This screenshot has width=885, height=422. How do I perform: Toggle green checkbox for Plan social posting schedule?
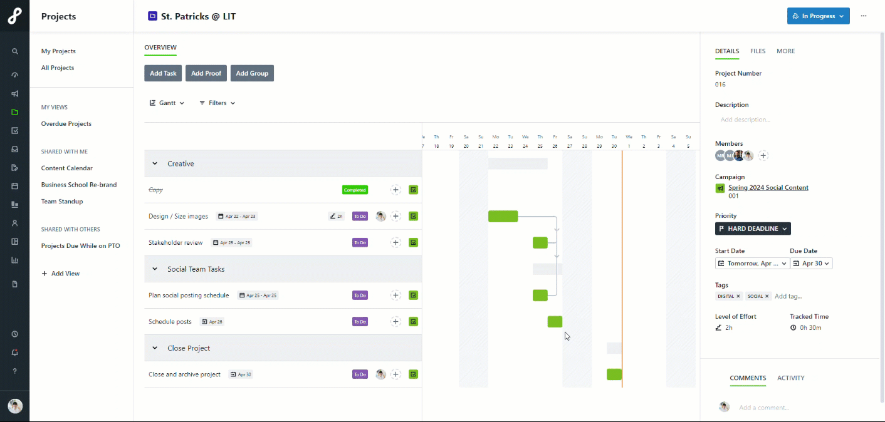[413, 295]
